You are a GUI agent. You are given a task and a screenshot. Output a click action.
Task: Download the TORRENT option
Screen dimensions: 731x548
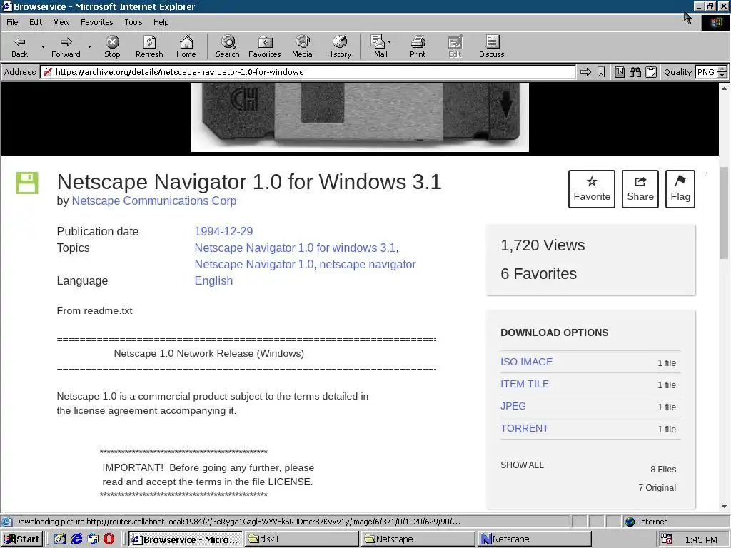[524, 428]
